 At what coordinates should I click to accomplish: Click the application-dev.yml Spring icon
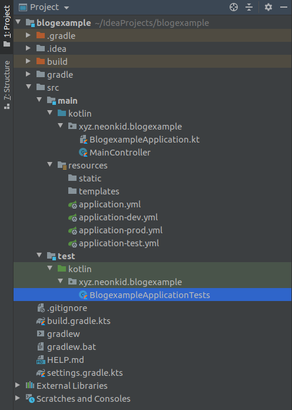pos(72,217)
